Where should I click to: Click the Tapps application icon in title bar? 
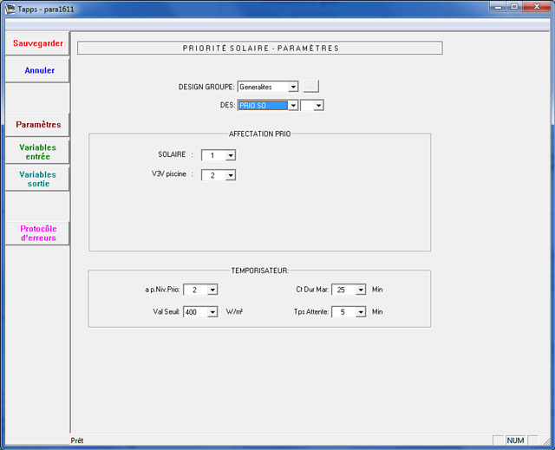10,7
